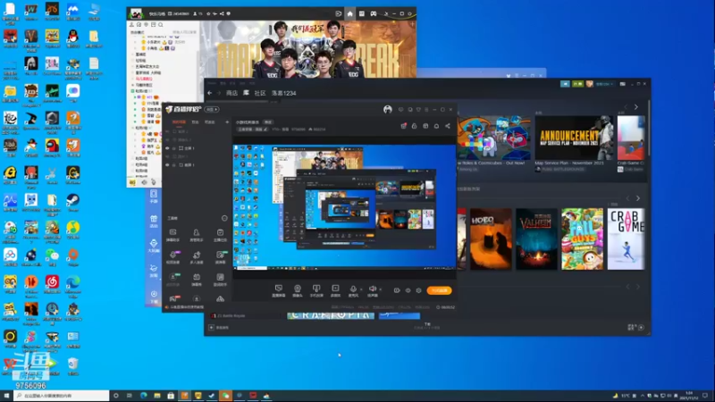This screenshot has height=402, width=715.
Task: Click the plus add-game icon at Steam bottom-left
Action: pos(211,327)
